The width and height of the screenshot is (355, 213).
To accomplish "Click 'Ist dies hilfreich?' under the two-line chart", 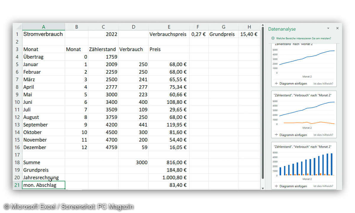I will (x=323, y=135).
